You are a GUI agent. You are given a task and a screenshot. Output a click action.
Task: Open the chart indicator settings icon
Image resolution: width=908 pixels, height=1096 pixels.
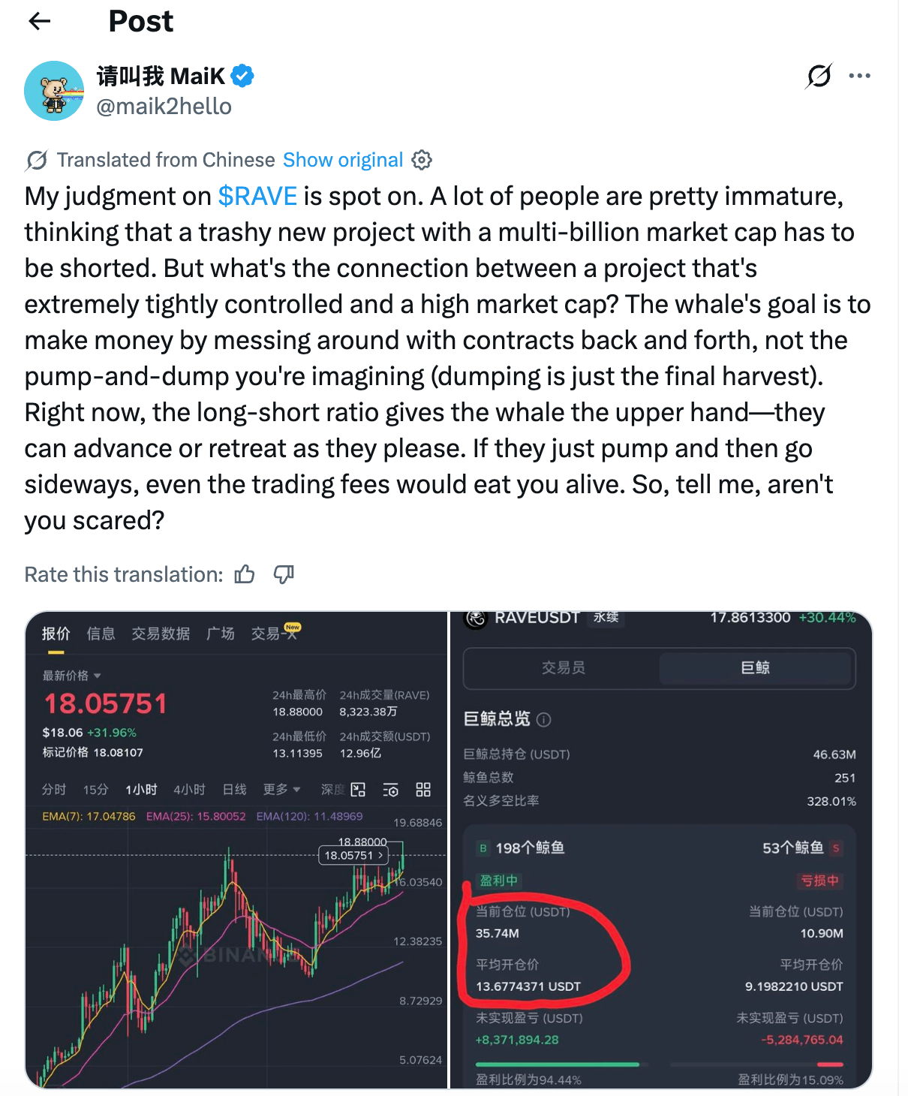391,790
